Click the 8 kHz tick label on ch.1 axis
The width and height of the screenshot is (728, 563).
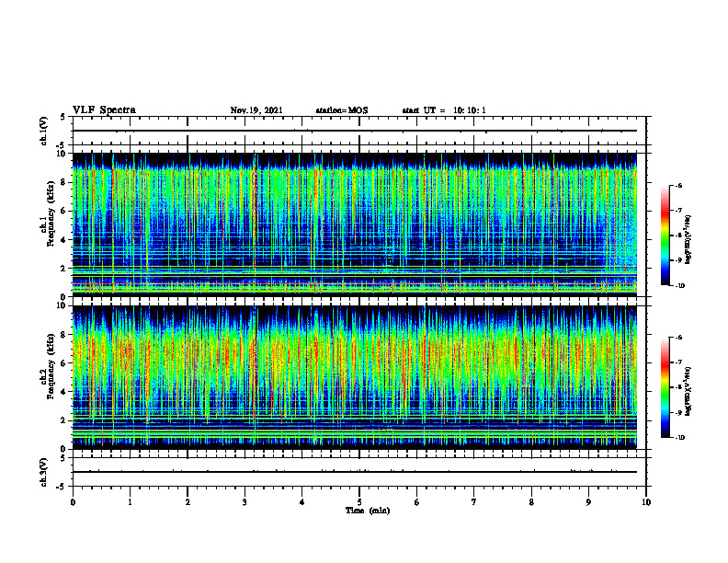coord(64,182)
